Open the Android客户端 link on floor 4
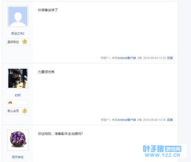This screenshot has height=162, width=191. (127, 120)
